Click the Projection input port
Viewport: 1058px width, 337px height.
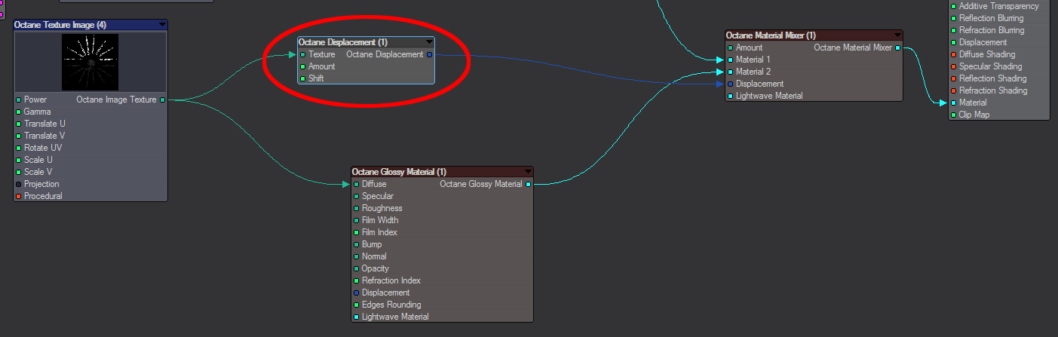[x=19, y=184]
